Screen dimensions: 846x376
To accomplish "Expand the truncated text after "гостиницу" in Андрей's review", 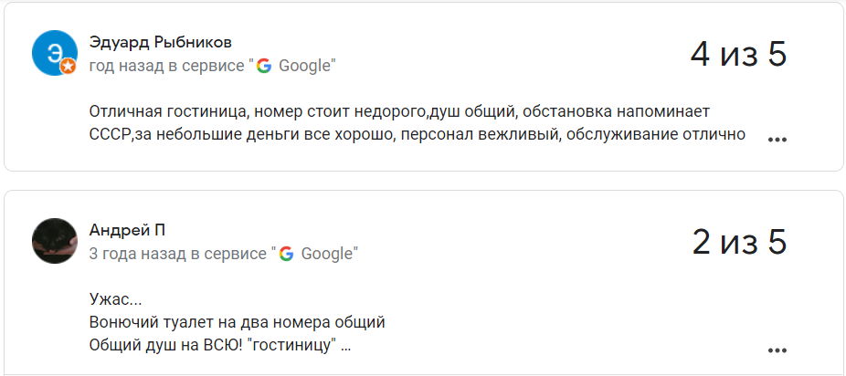I will coord(345,347).
